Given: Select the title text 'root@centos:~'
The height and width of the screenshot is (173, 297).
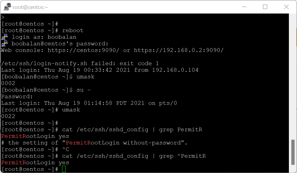Looking at the screenshot, I should click(30, 6).
